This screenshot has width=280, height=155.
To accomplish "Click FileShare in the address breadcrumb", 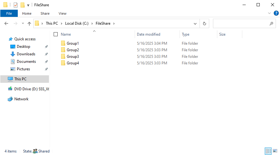I will tap(103, 23).
